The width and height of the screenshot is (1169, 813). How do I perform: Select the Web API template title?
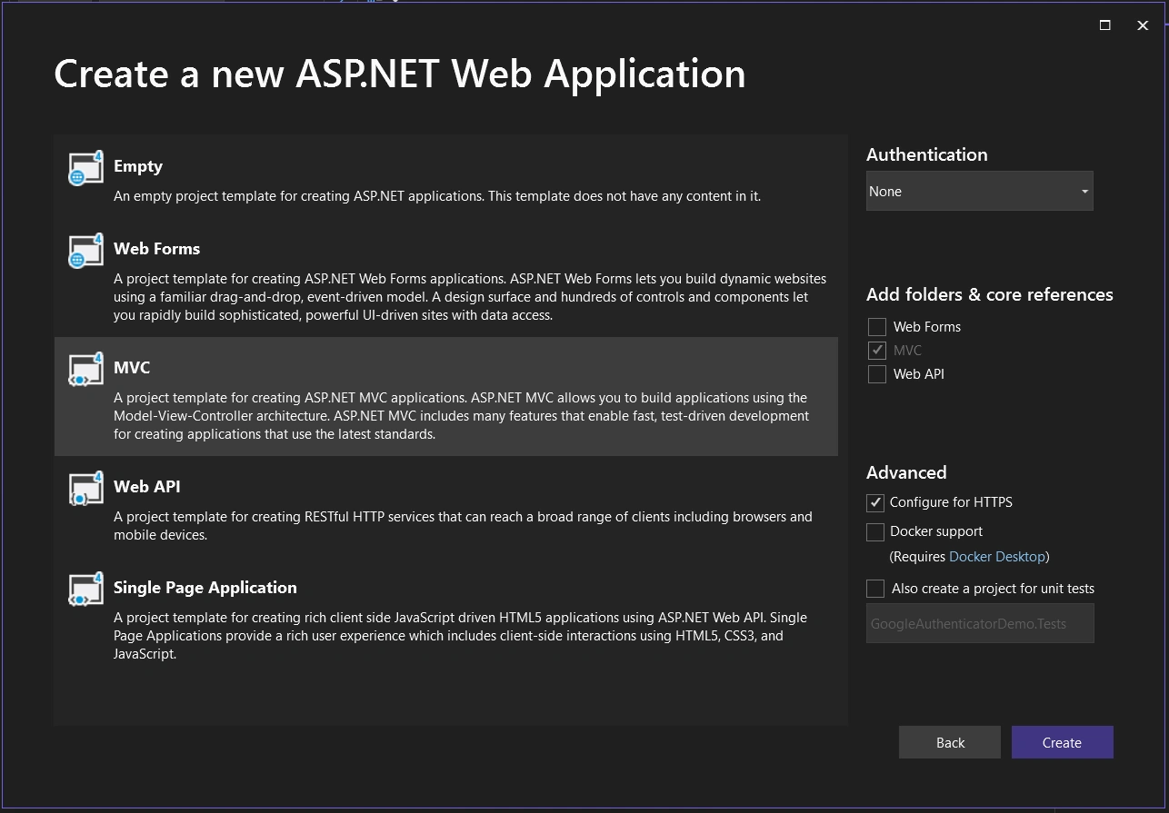coord(147,487)
